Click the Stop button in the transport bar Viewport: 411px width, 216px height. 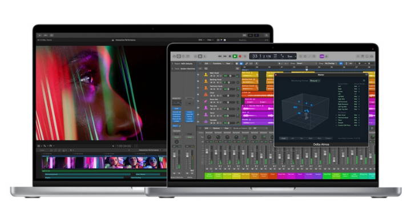point(230,56)
